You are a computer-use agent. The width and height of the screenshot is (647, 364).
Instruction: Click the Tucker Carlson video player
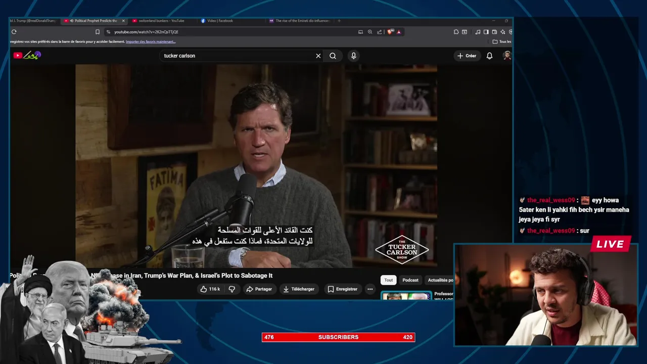pos(256,166)
